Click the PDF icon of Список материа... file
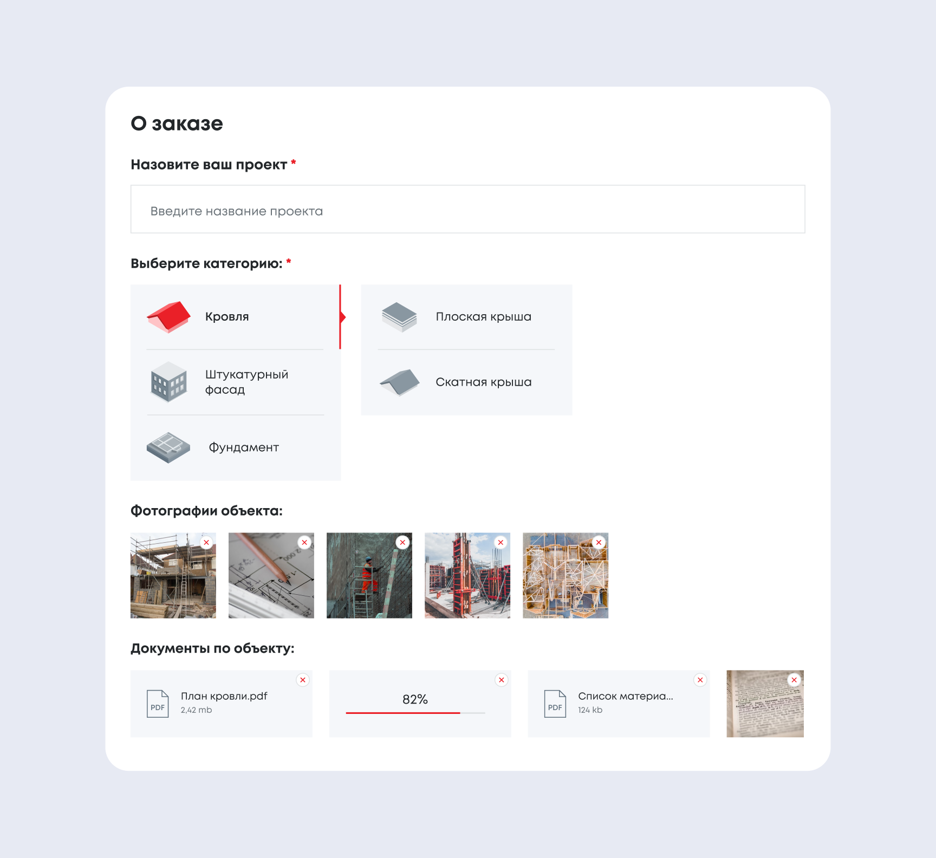This screenshot has width=936, height=858. (555, 704)
